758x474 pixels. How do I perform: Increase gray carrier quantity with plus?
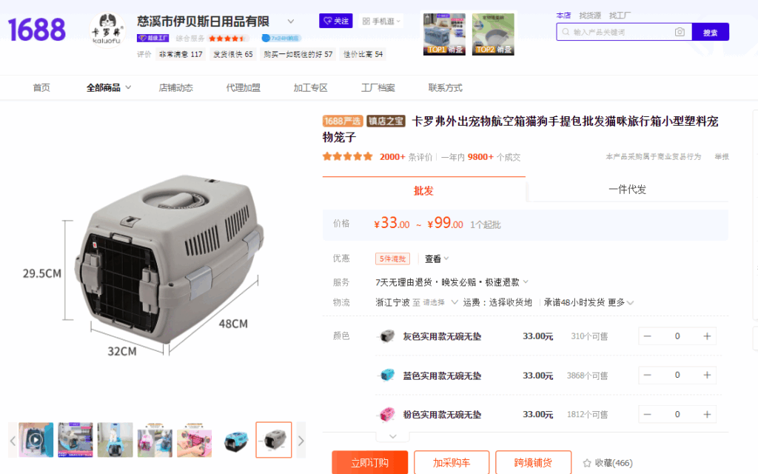[707, 336]
